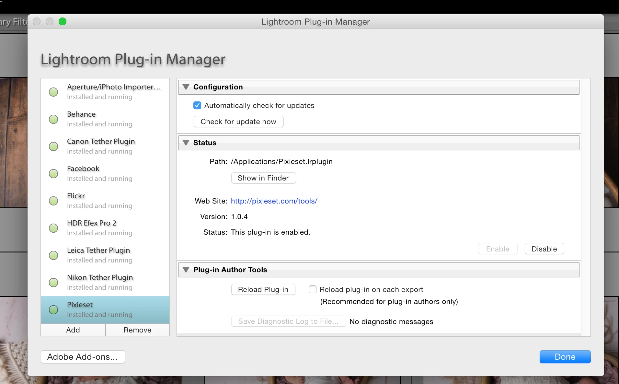
Task: Click Check for update now button
Action: coord(238,122)
